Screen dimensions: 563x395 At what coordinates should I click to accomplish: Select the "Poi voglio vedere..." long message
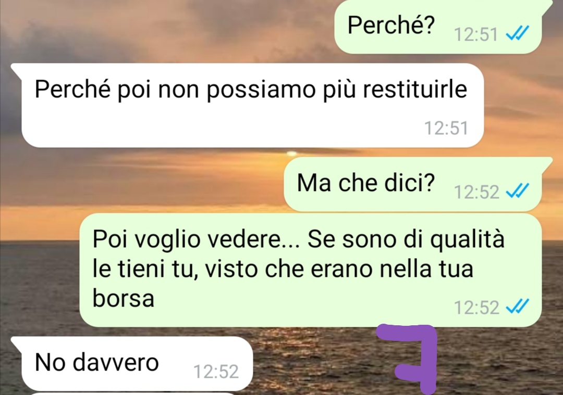[311, 270]
